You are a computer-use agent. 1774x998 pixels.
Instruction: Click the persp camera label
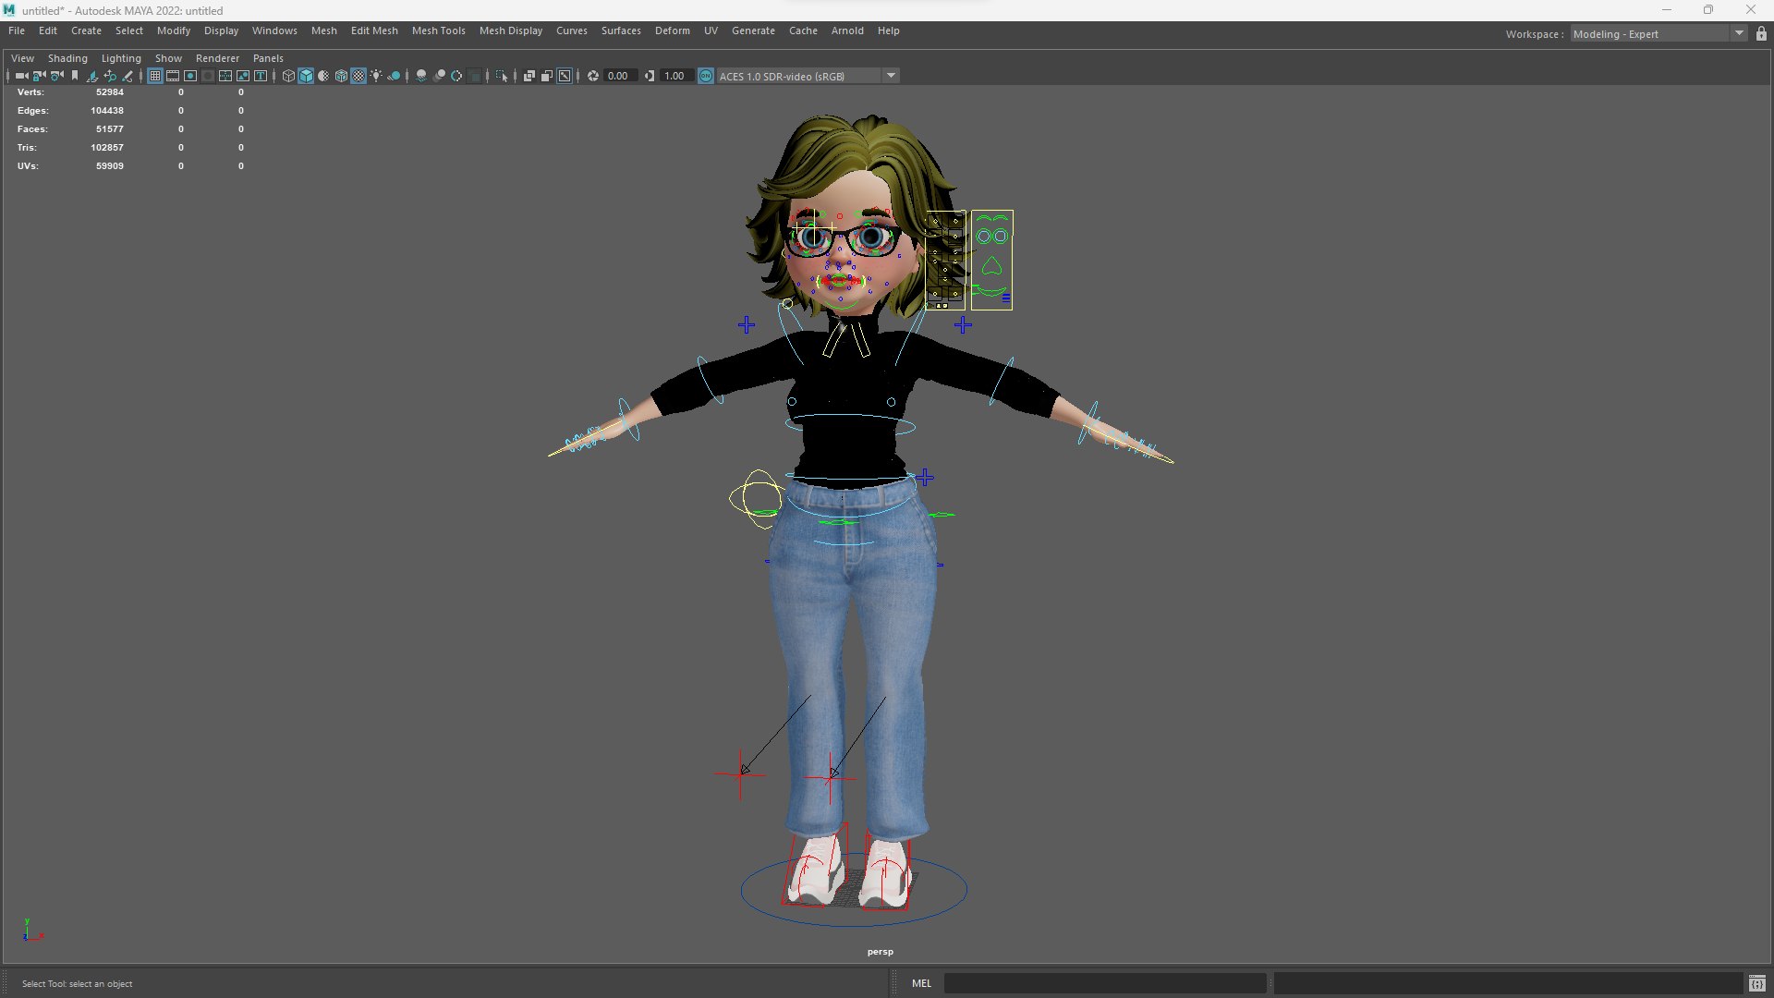point(880,952)
